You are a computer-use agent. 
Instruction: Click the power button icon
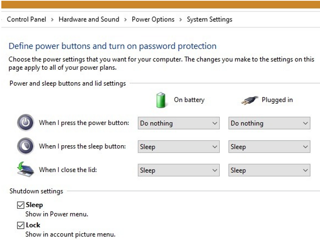point(25,123)
